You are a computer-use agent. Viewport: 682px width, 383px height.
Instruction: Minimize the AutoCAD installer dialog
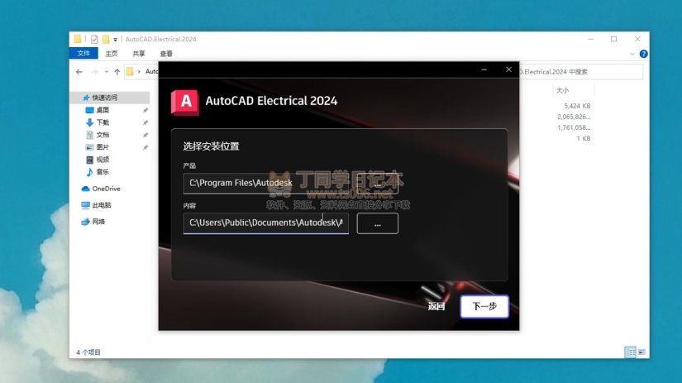(x=484, y=69)
